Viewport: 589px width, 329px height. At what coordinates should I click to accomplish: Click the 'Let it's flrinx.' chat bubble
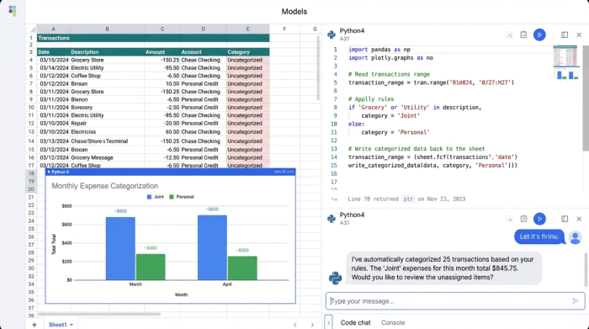tap(539, 236)
